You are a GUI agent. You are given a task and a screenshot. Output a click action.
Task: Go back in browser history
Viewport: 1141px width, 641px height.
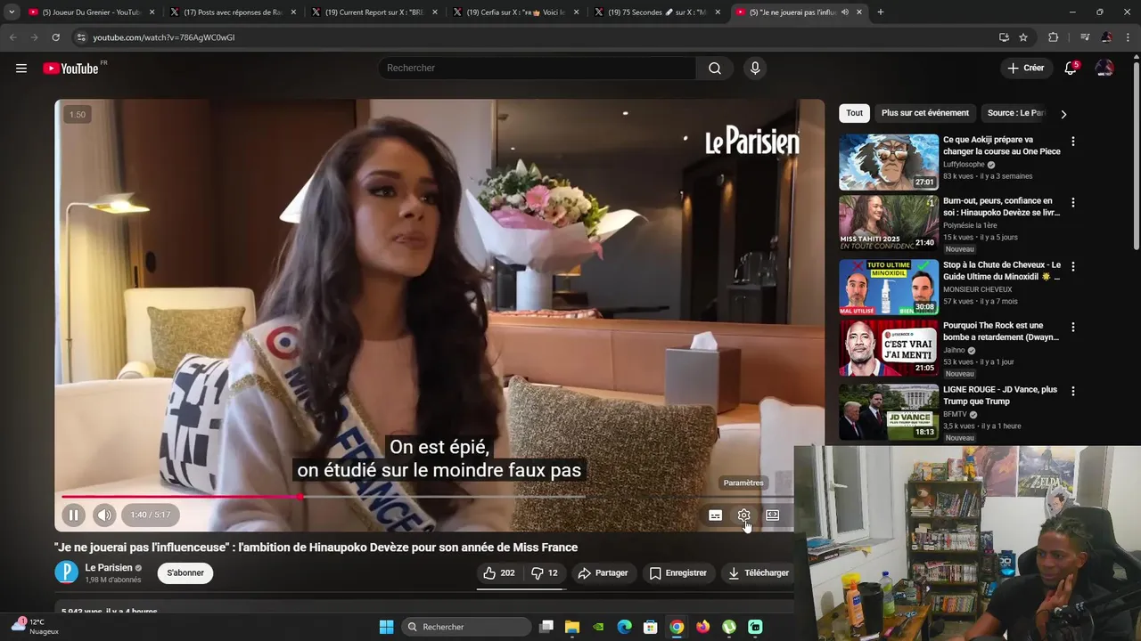click(13, 37)
